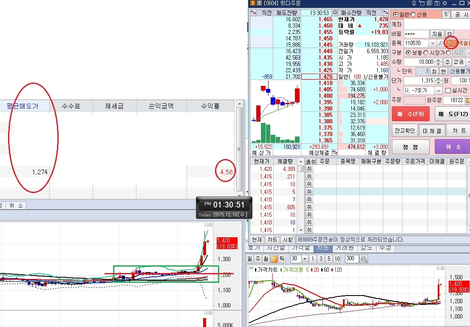Click the camera capture icon in title bar
The width and height of the screenshot is (470, 327).
435,3
